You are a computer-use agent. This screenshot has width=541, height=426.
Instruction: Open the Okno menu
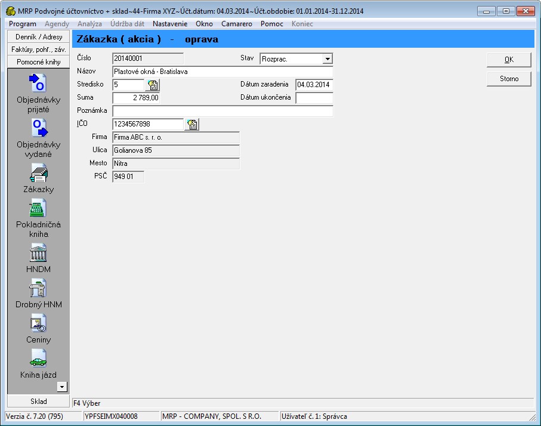[204, 24]
